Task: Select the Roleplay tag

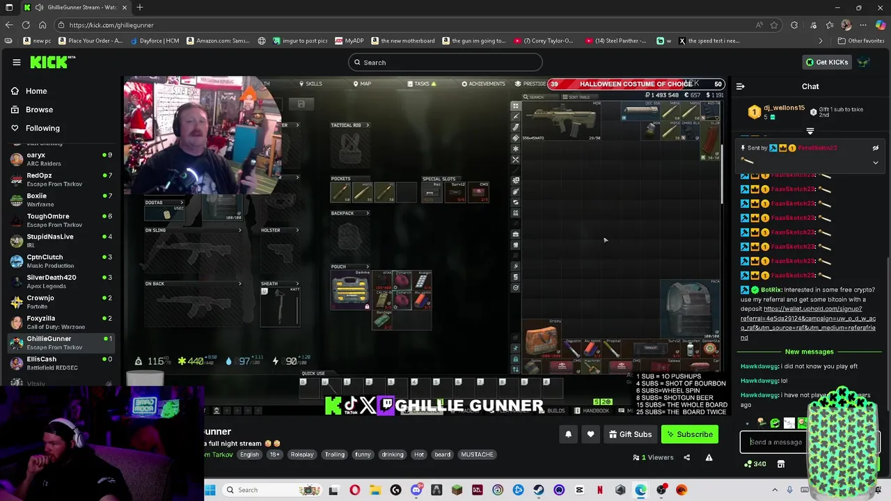Action: click(x=302, y=454)
